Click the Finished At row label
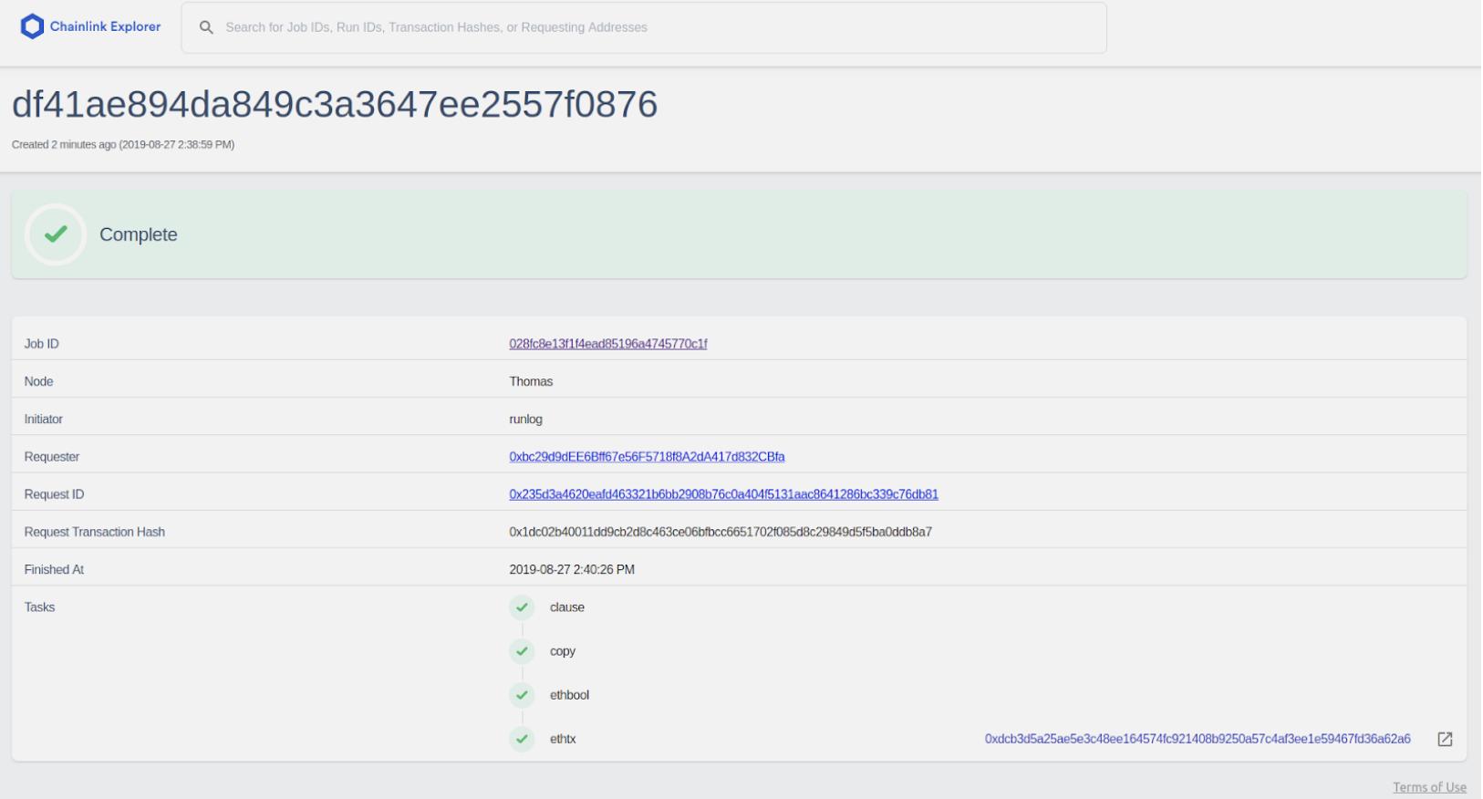 click(x=54, y=570)
